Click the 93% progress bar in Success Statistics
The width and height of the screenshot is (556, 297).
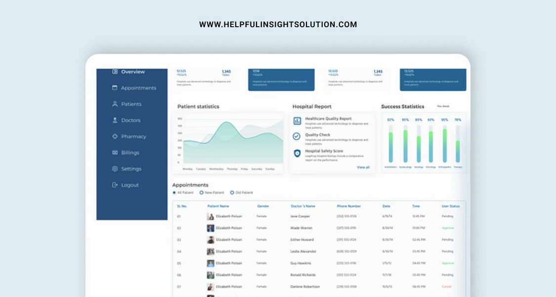click(431, 144)
